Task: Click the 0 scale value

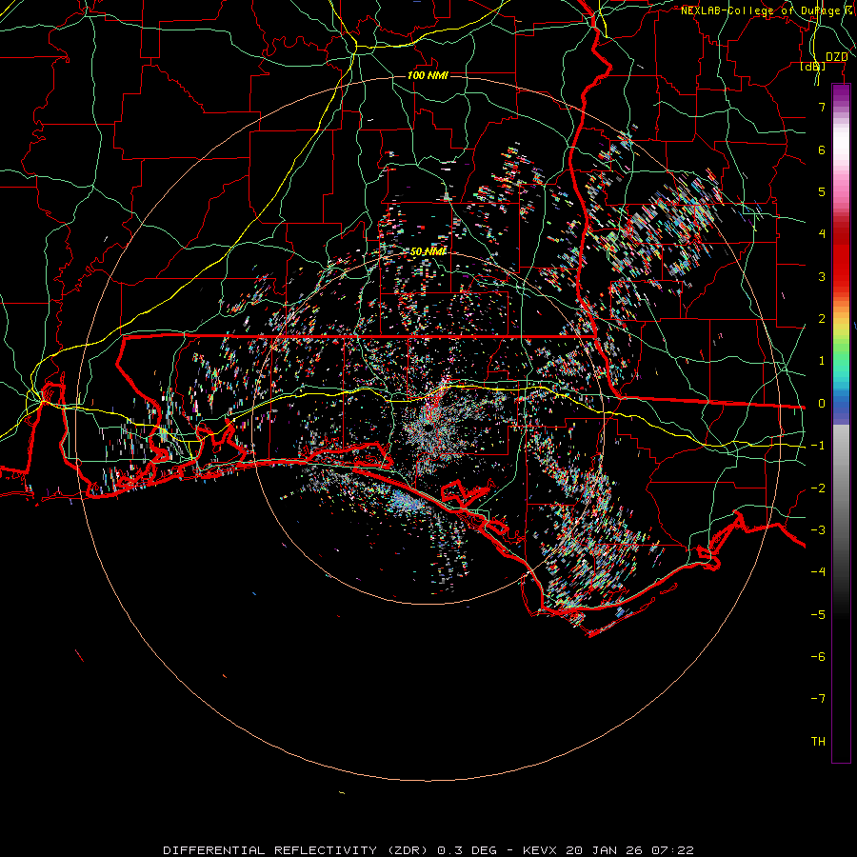Action: pyautogui.click(x=822, y=404)
